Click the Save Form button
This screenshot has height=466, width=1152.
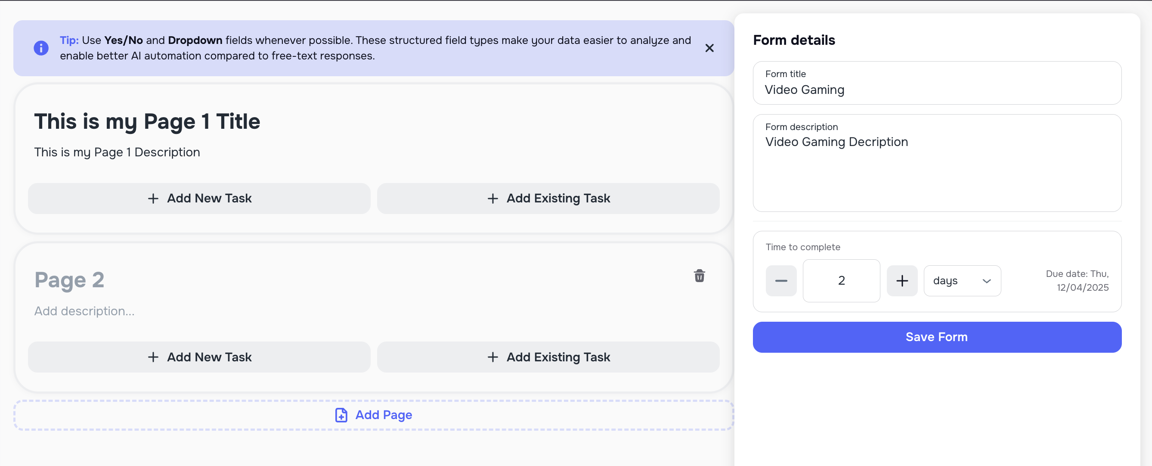pyautogui.click(x=936, y=337)
